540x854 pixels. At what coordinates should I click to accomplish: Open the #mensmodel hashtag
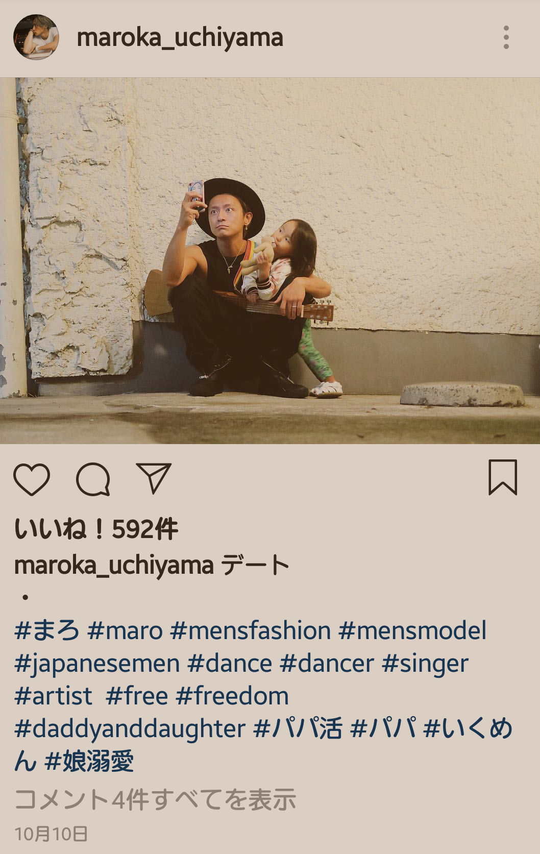412,630
